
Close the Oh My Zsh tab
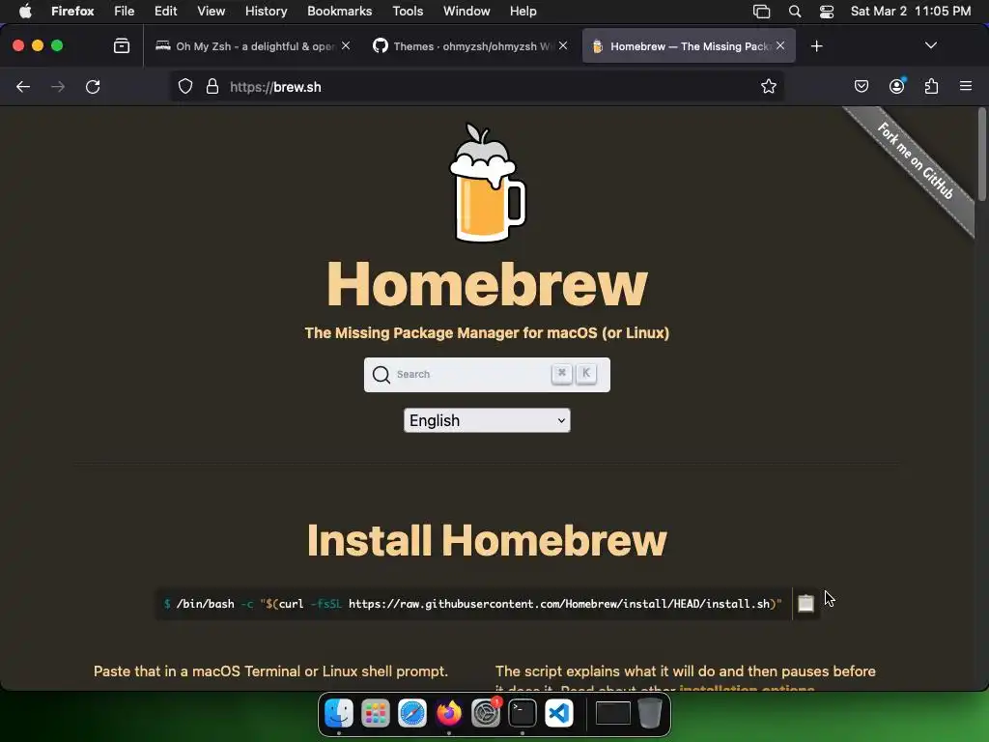(346, 45)
